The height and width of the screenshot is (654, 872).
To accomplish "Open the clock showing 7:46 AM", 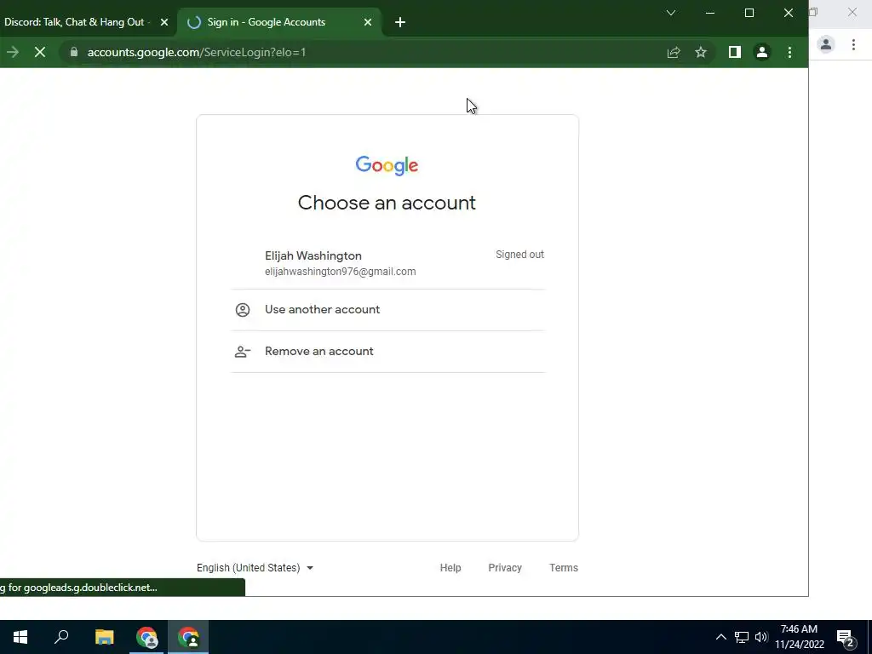I will coord(800,637).
